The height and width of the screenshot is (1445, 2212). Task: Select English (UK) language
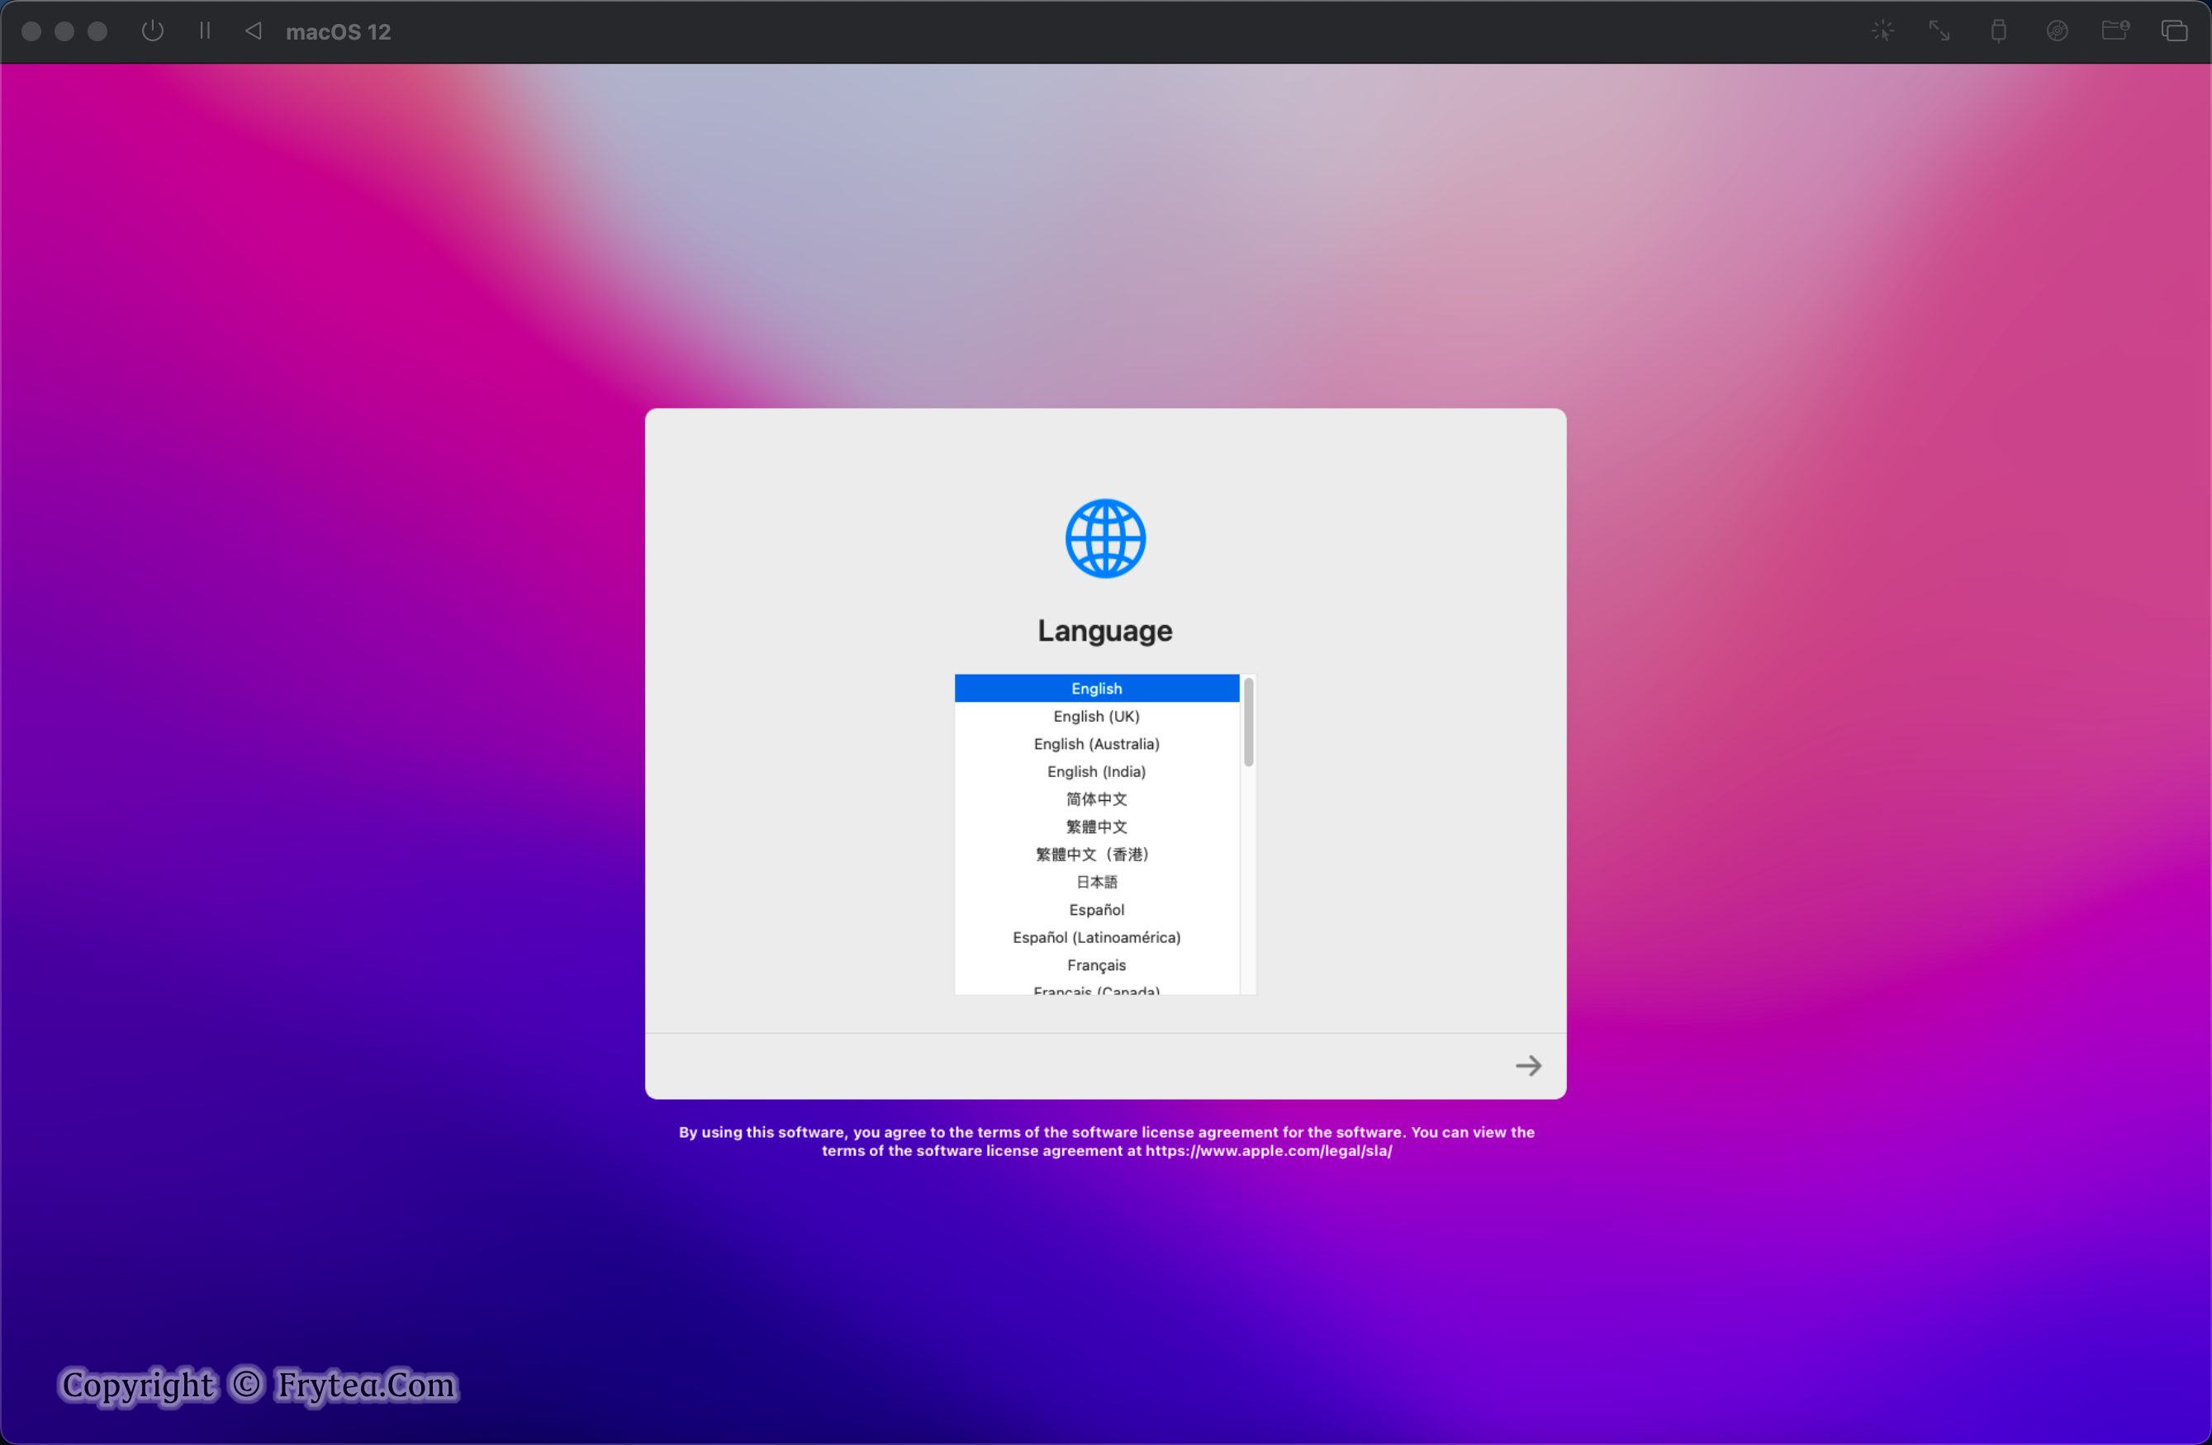[1097, 717]
